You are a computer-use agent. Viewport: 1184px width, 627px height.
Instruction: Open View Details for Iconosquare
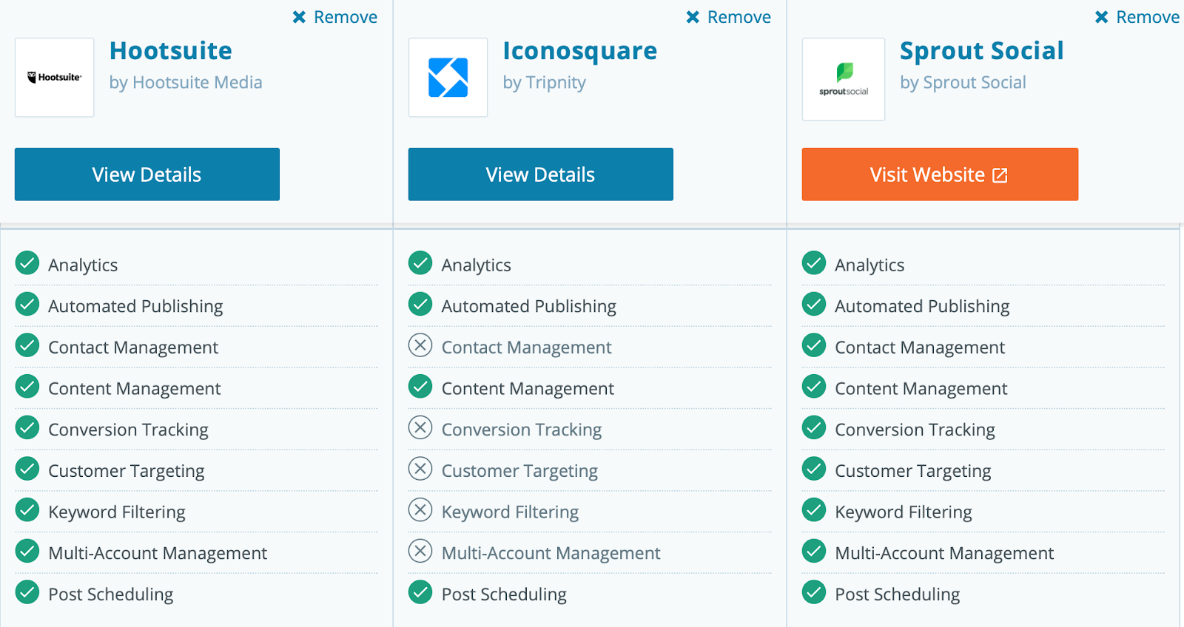pyautogui.click(x=540, y=174)
